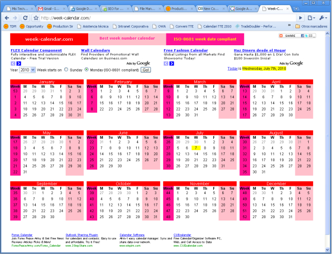Click the Go! button
335x255 pixels.
(146, 70)
